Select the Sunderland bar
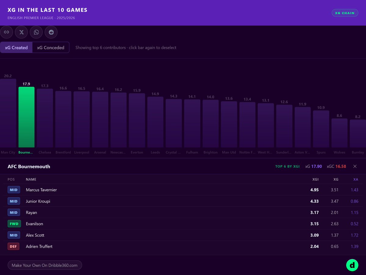Image resolution: width=366 pixels, height=275 pixels. click(x=284, y=126)
